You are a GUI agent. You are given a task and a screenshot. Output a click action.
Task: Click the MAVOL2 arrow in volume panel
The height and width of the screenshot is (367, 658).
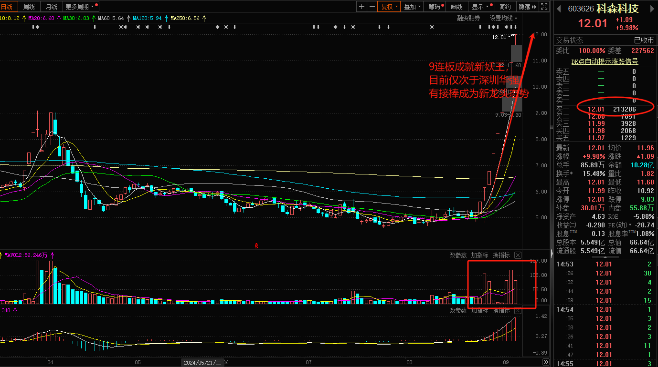coord(52,255)
